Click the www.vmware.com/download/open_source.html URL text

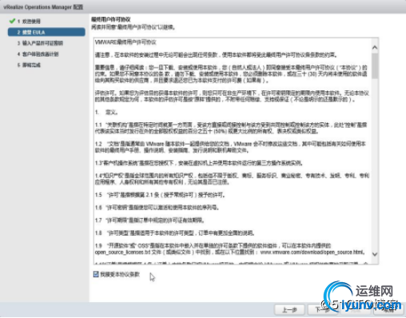pos(312,252)
